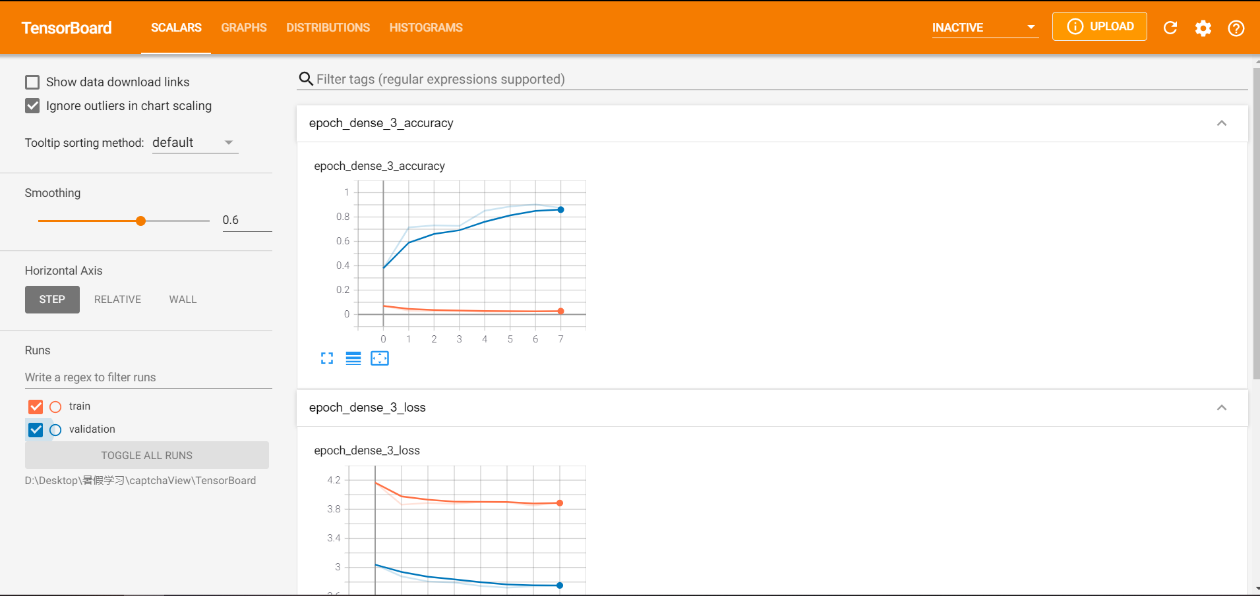
Task: Switch to the SCALARS tab
Action: pyautogui.click(x=176, y=28)
